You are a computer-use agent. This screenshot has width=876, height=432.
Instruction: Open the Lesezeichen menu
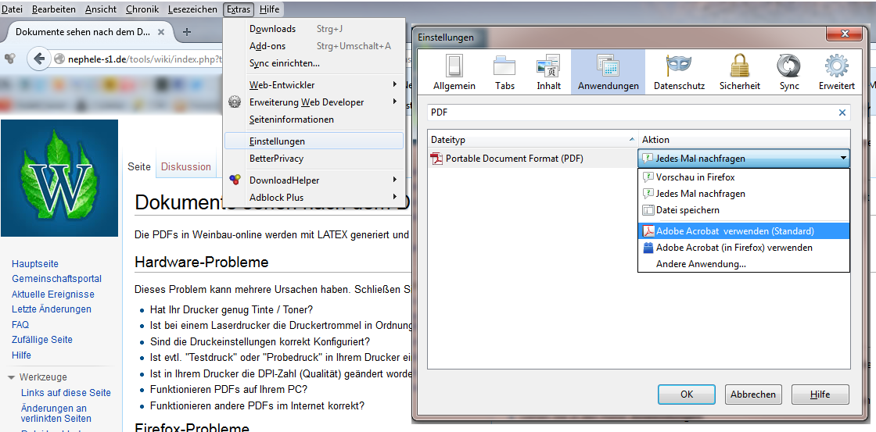pos(192,9)
